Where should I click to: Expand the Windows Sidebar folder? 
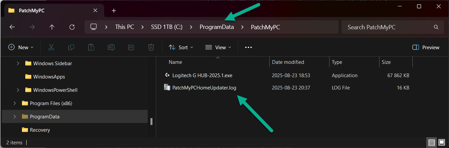click(18, 63)
